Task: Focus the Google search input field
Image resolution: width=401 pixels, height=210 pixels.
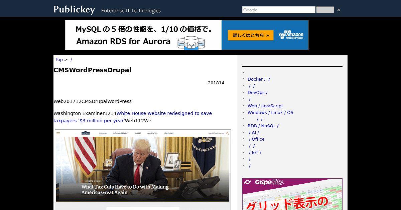Action: (279, 10)
